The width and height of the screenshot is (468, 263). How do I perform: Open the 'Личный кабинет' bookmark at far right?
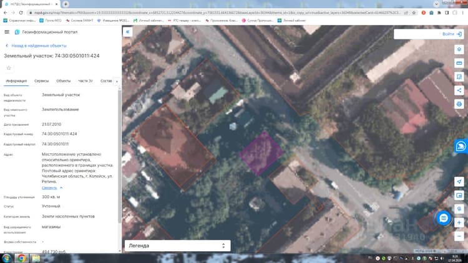click(x=292, y=21)
